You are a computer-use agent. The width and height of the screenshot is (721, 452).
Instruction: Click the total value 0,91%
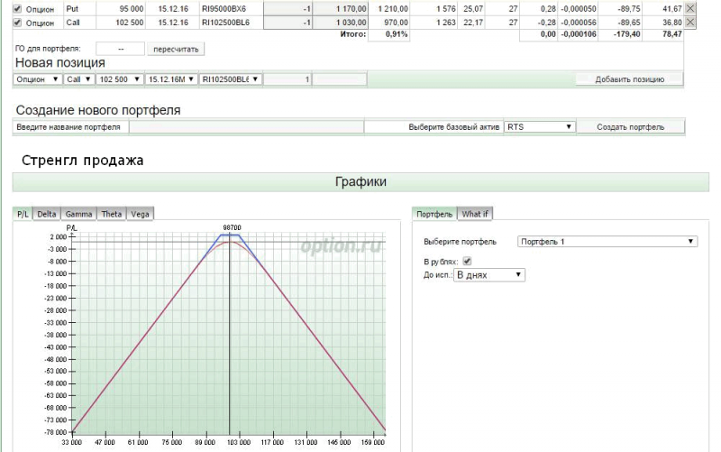tap(397, 34)
